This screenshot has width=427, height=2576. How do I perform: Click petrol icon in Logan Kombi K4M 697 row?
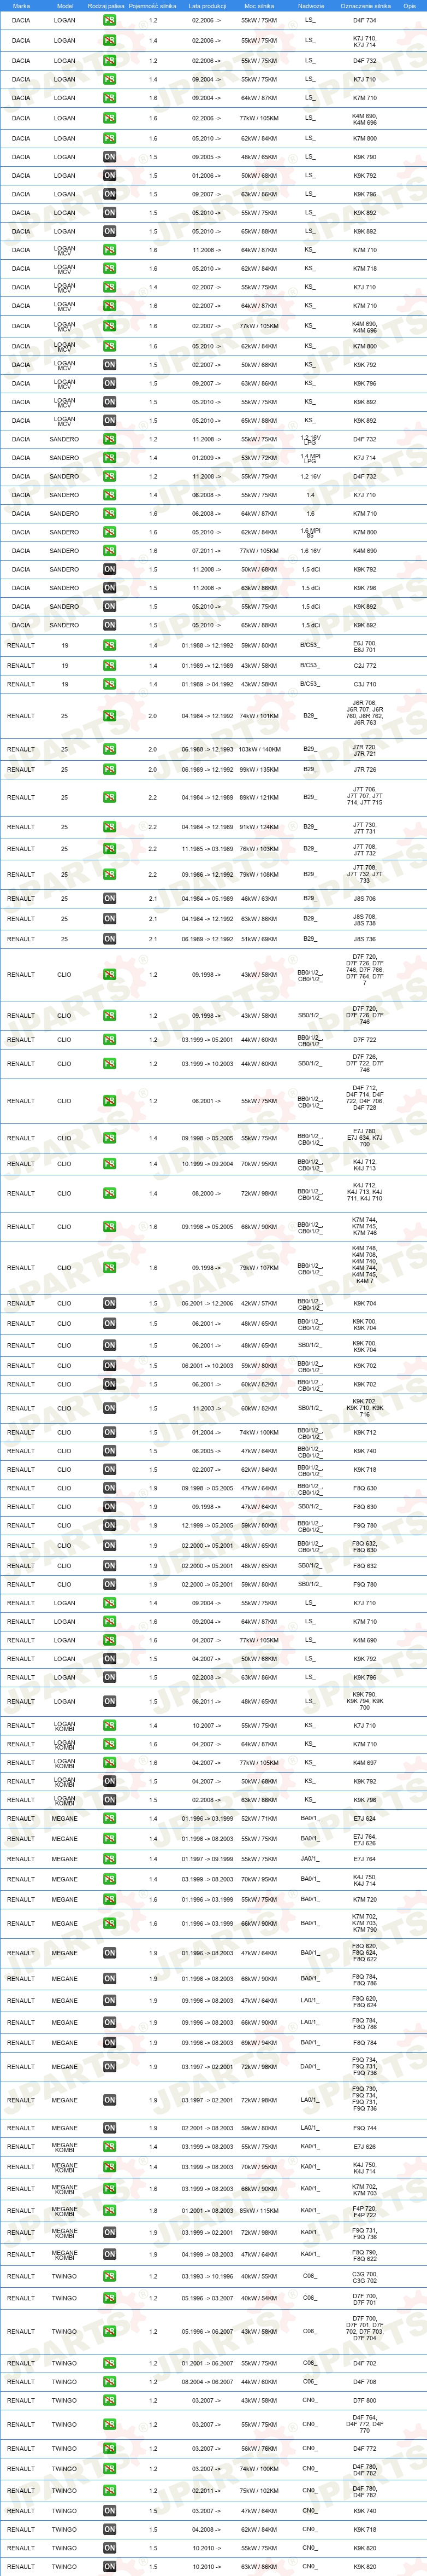[110, 1763]
